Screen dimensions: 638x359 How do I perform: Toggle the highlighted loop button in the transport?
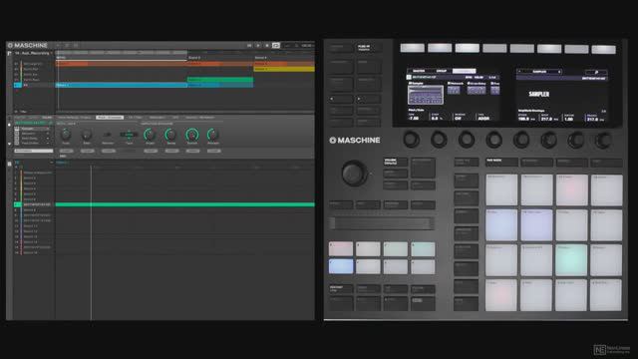pyautogui.click(x=276, y=46)
